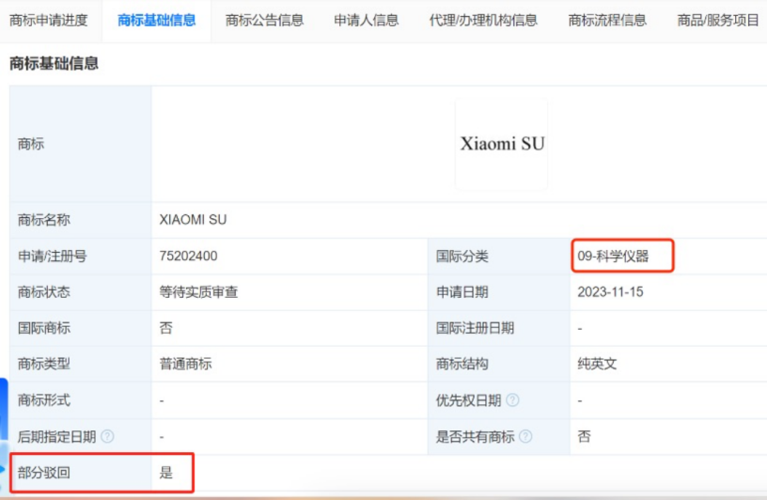The width and height of the screenshot is (767, 500).
Task: Click the 国际注册日期 label
Action: pyautogui.click(x=475, y=328)
